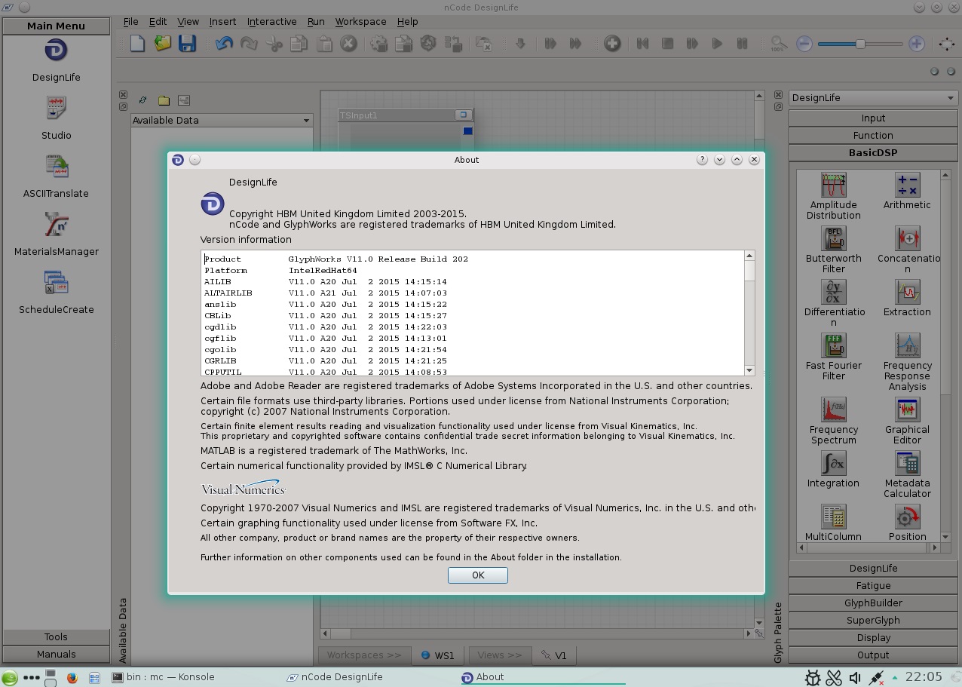Select the Amplitude Distribution glyph
This screenshot has width=962, height=687.
(833, 196)
